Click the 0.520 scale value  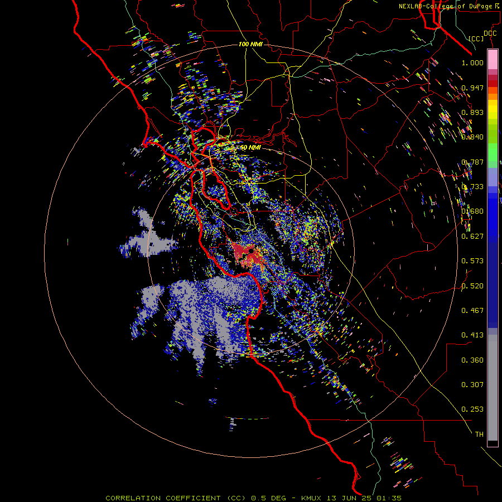472,286
